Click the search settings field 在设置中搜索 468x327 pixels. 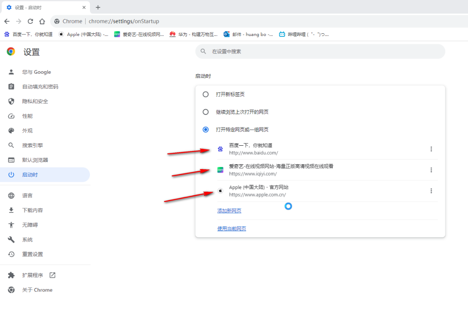click(320, 52)
